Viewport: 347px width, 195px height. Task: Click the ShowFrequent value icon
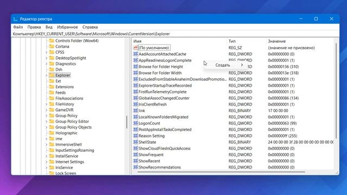pyautogui.click(x=136, y=155)
